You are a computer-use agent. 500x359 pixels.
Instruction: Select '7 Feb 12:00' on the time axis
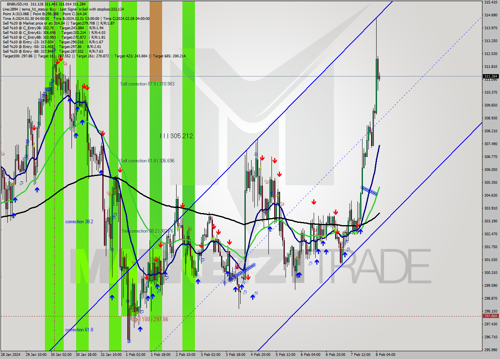tap(360, 355)
